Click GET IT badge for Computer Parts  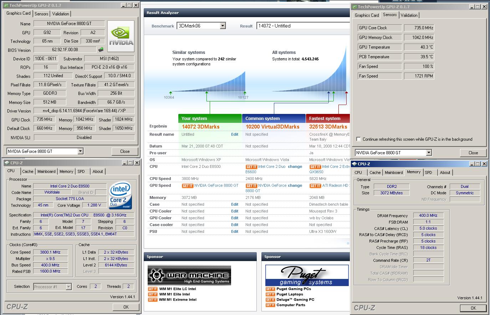(270, 305)
